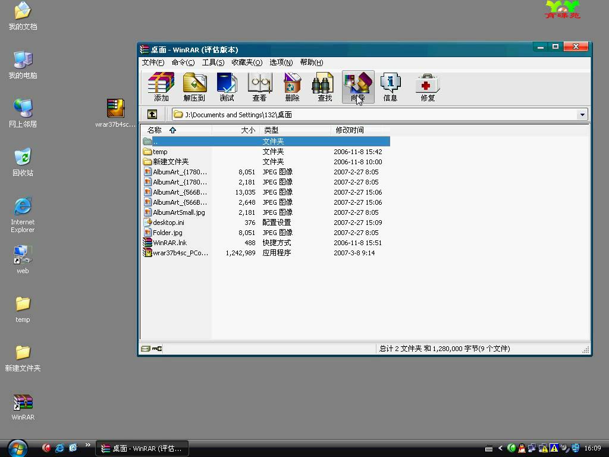Open the Options (选项) menu
Image resolution: width=609 pixels, height=457 pixels.
(281, 62)
